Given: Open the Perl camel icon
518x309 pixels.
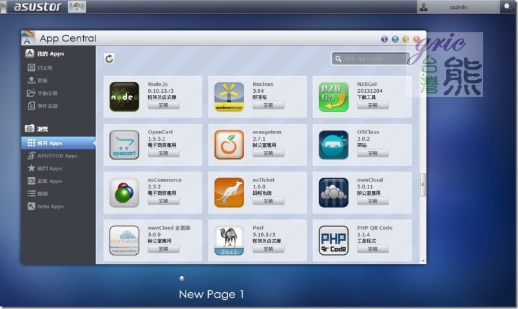Looking at the screenshot, I should click(x=229, y=241).
